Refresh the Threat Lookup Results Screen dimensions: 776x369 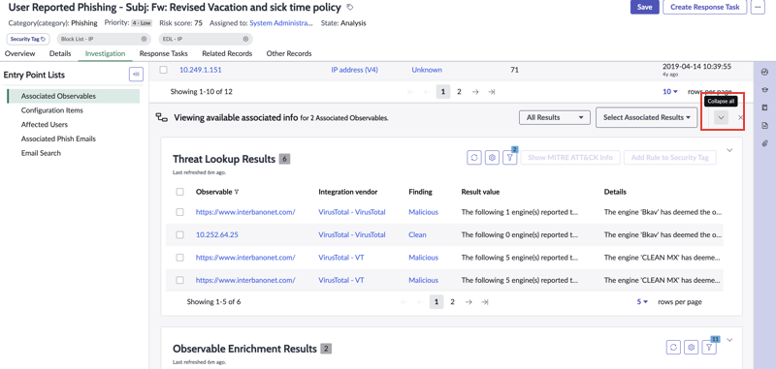474,158
